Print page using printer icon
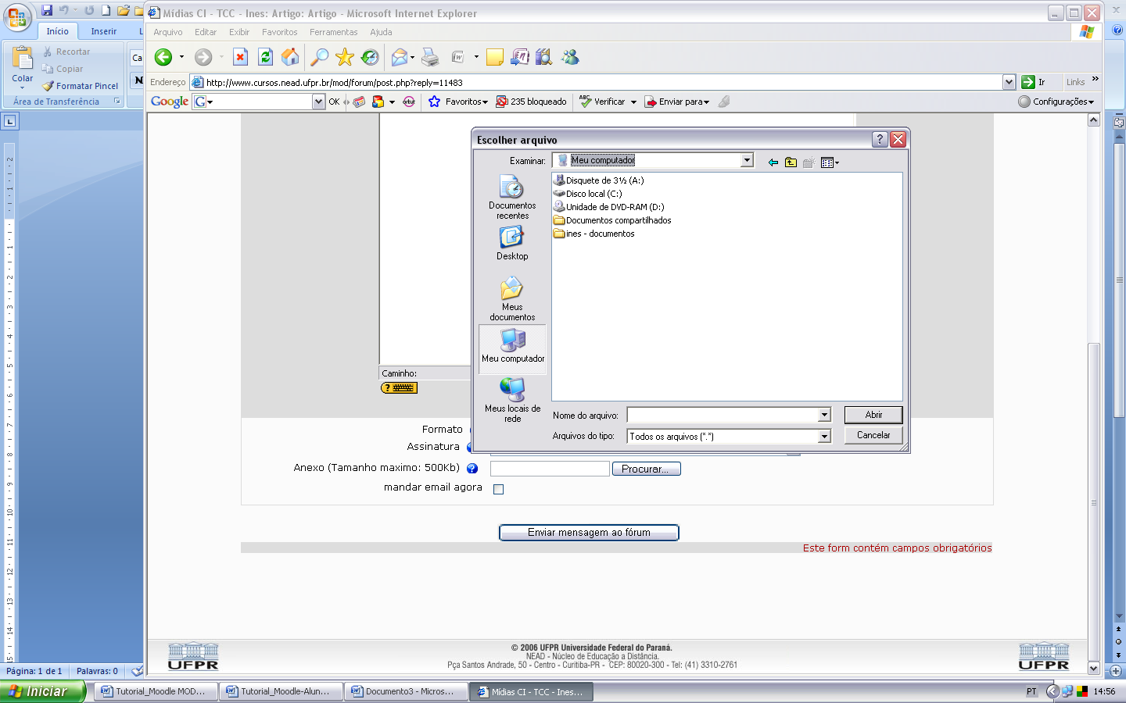Image resolution: width=1126 pixels, height=703 pixels. pos(430,57)
